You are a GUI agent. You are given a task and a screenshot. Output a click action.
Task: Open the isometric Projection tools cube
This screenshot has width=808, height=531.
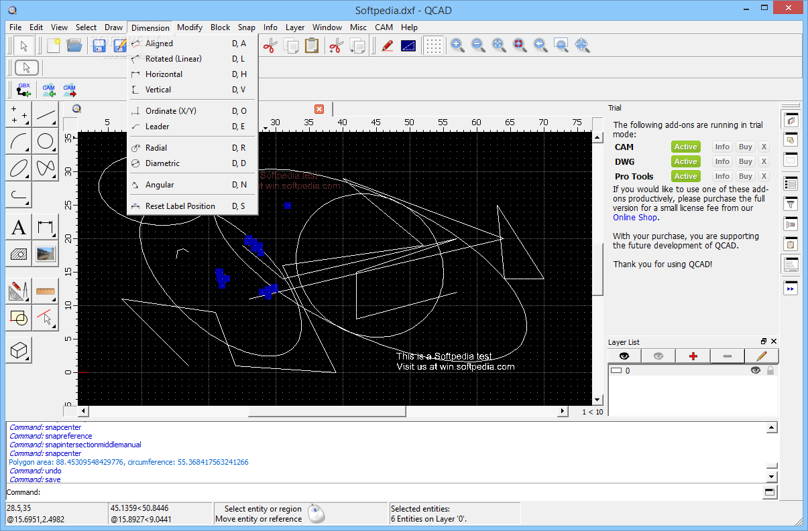[x=19, y=350]
